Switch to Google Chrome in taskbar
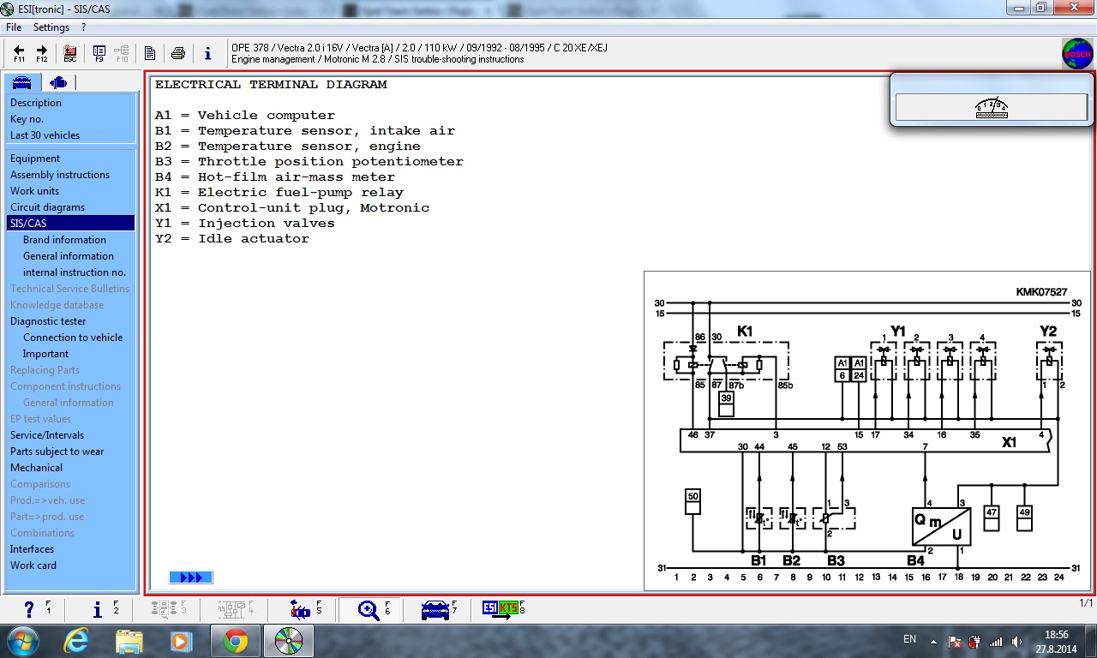 [x=236, y=641]
